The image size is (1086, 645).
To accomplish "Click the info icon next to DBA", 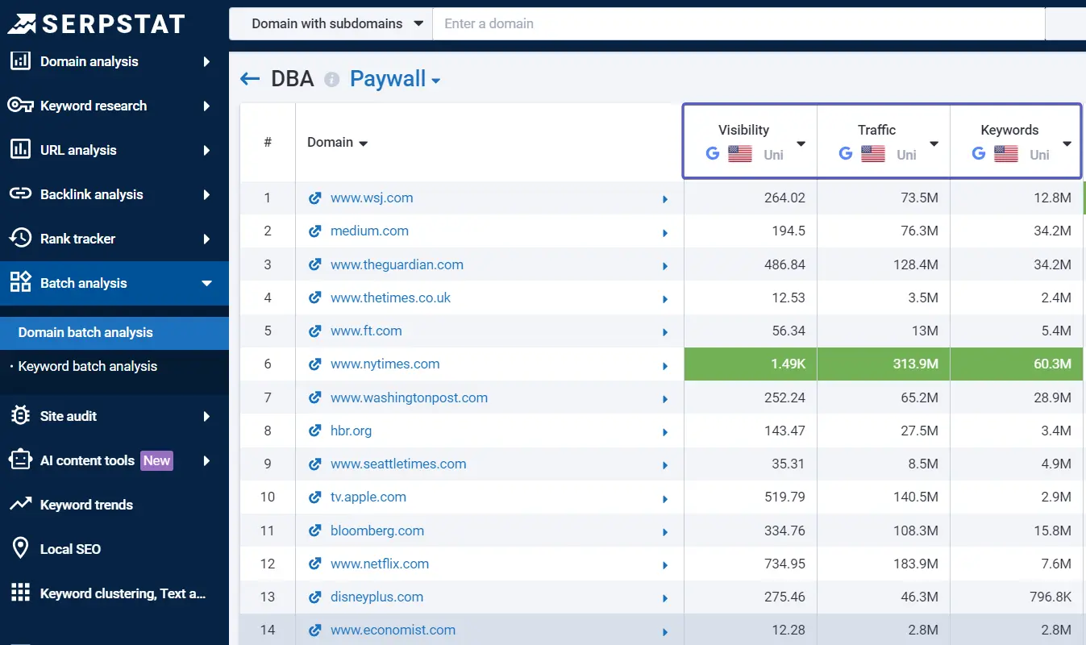I will (x=331, y=79).
